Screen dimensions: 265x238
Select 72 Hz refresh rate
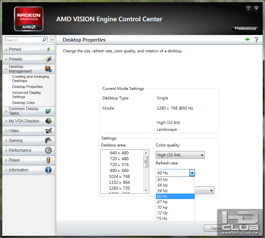175,213
